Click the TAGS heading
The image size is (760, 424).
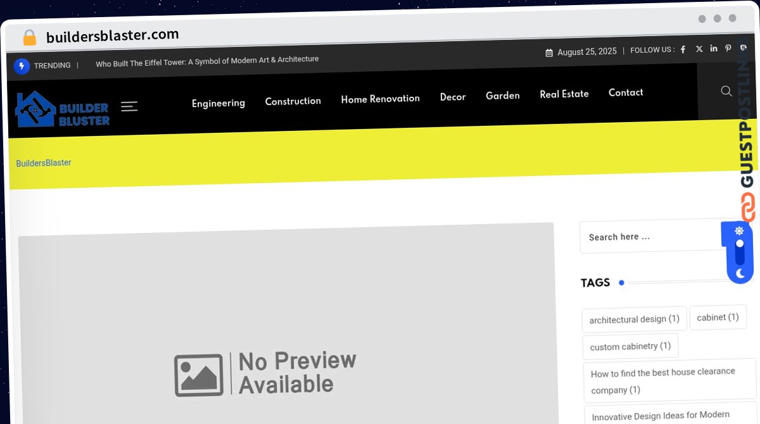[x=595, y=283]
